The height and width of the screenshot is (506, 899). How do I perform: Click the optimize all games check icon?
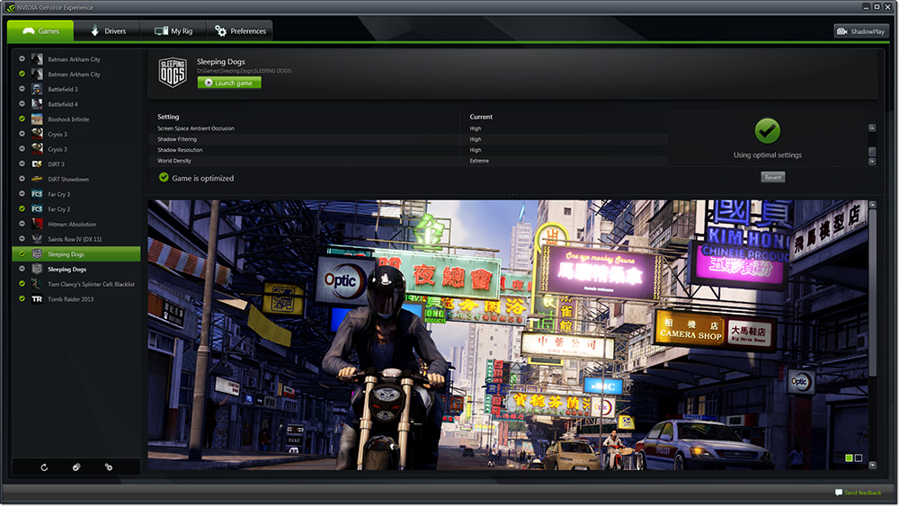tap(76, 467)
